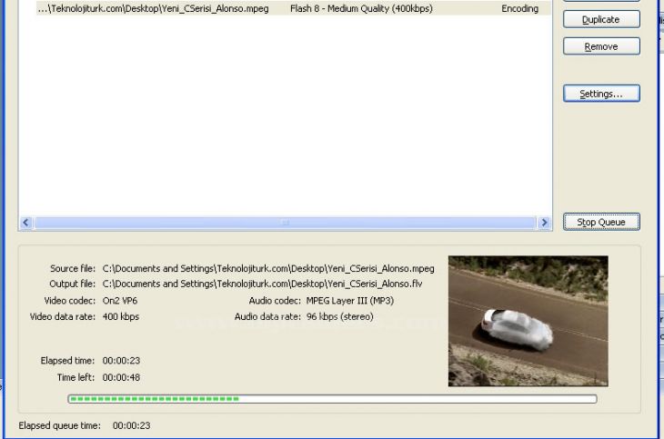This screenshot has height=439, width=664.
Task: Click the horizontal scrollbar track in the queue list
Action: (x=285, y=222)
